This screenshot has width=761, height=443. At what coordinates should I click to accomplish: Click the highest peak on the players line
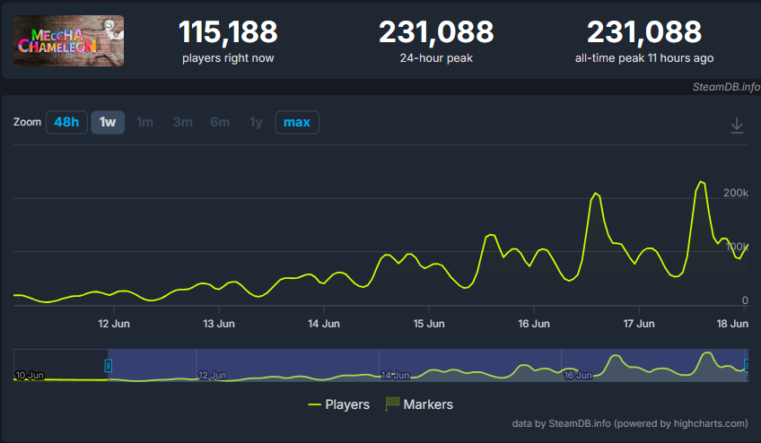point(701,181)
